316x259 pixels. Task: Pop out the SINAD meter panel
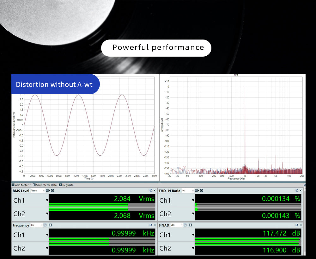[297, 225]
